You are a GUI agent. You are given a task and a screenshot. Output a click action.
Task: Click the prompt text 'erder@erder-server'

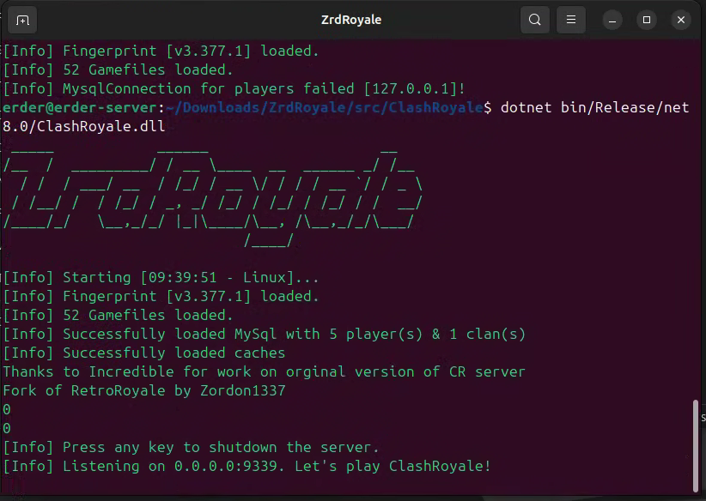pos(80,107)
